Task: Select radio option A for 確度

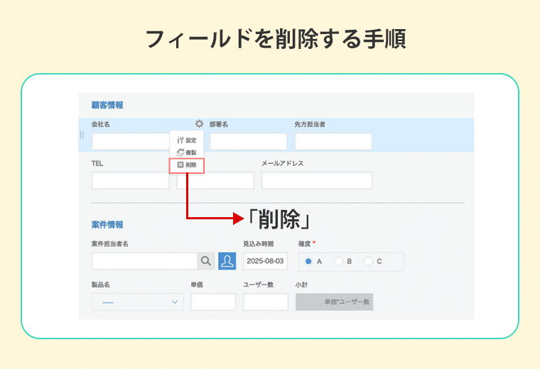Action: click(308, 261)
